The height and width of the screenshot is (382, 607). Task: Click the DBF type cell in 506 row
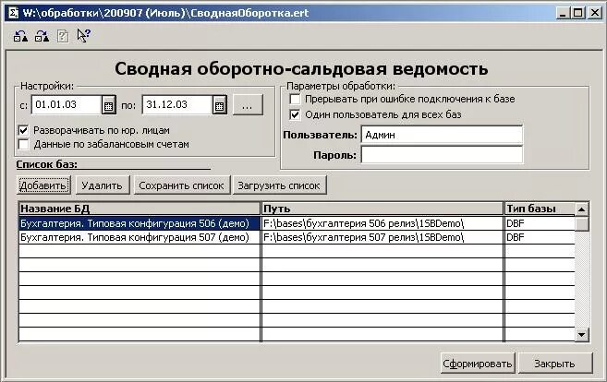(x=540, y=223)
